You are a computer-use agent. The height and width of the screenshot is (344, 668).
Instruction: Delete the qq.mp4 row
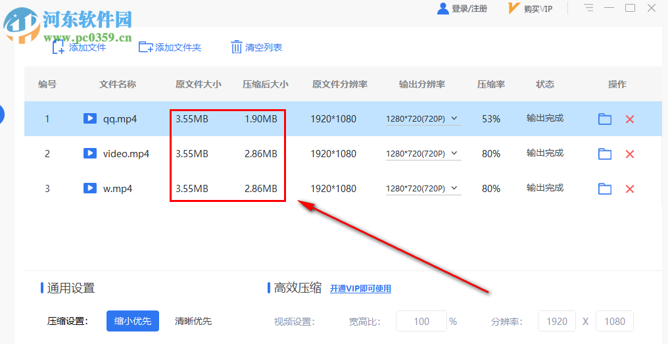click(630, 119)
